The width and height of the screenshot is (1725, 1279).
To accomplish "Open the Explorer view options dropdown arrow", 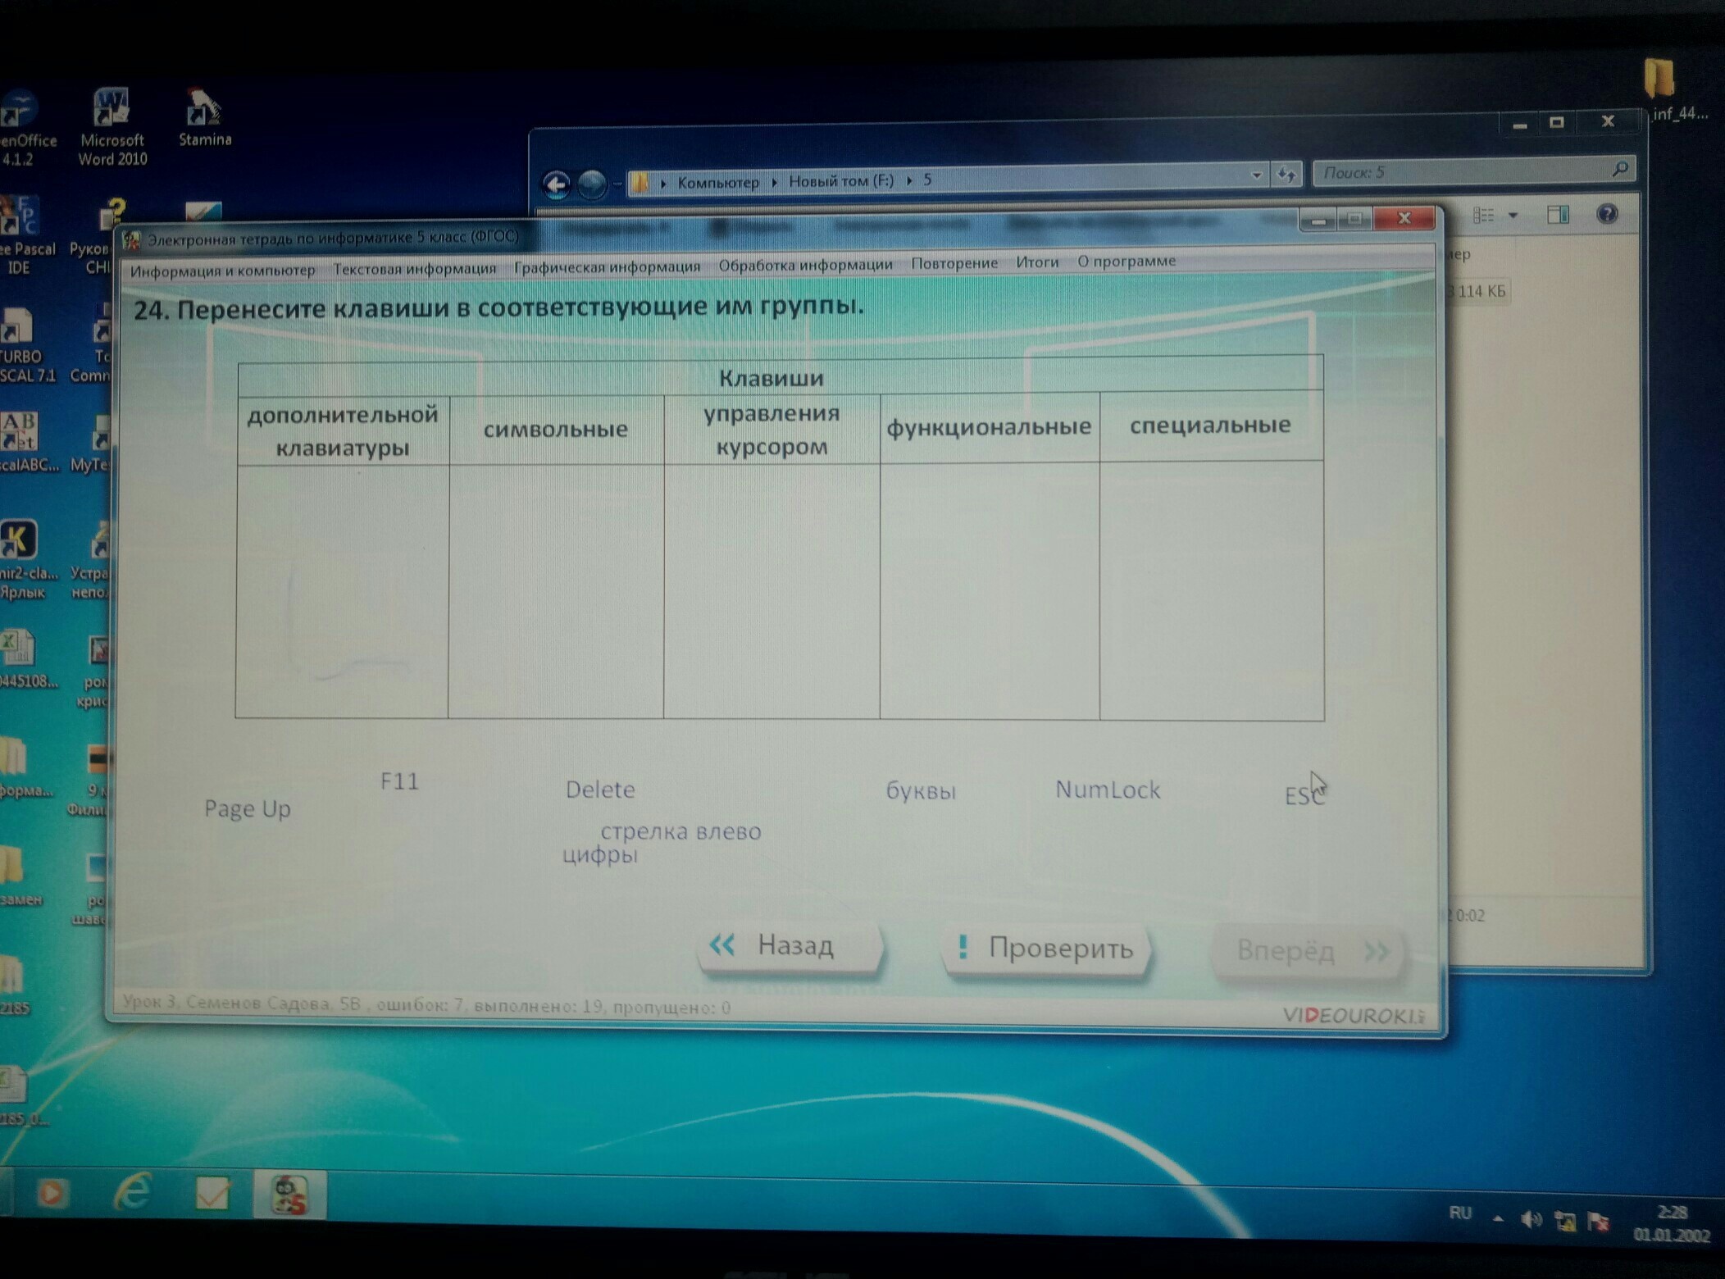I will [1513, 216].
